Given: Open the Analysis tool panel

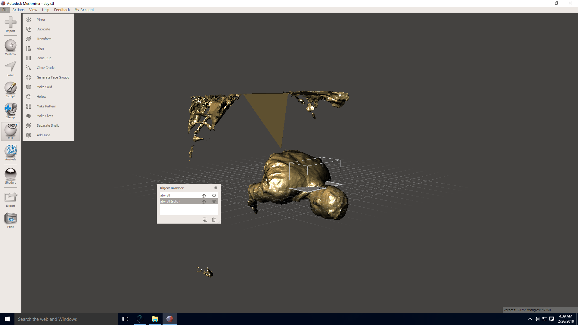Looking at the screenshot, I should click(10, 152).
